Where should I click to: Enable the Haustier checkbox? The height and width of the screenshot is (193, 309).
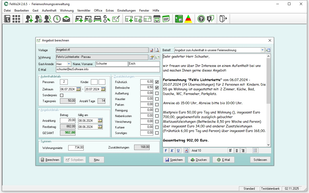157,99
